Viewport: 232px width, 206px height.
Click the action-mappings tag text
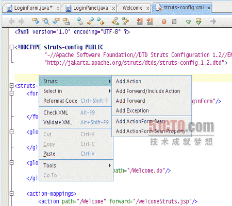pos(52,194)
